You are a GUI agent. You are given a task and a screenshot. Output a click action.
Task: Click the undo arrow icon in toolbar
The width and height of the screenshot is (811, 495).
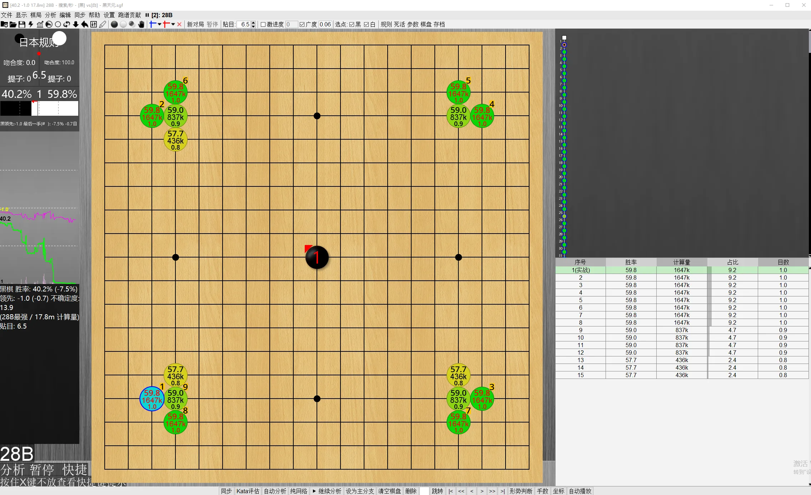[x=85, y=24]
